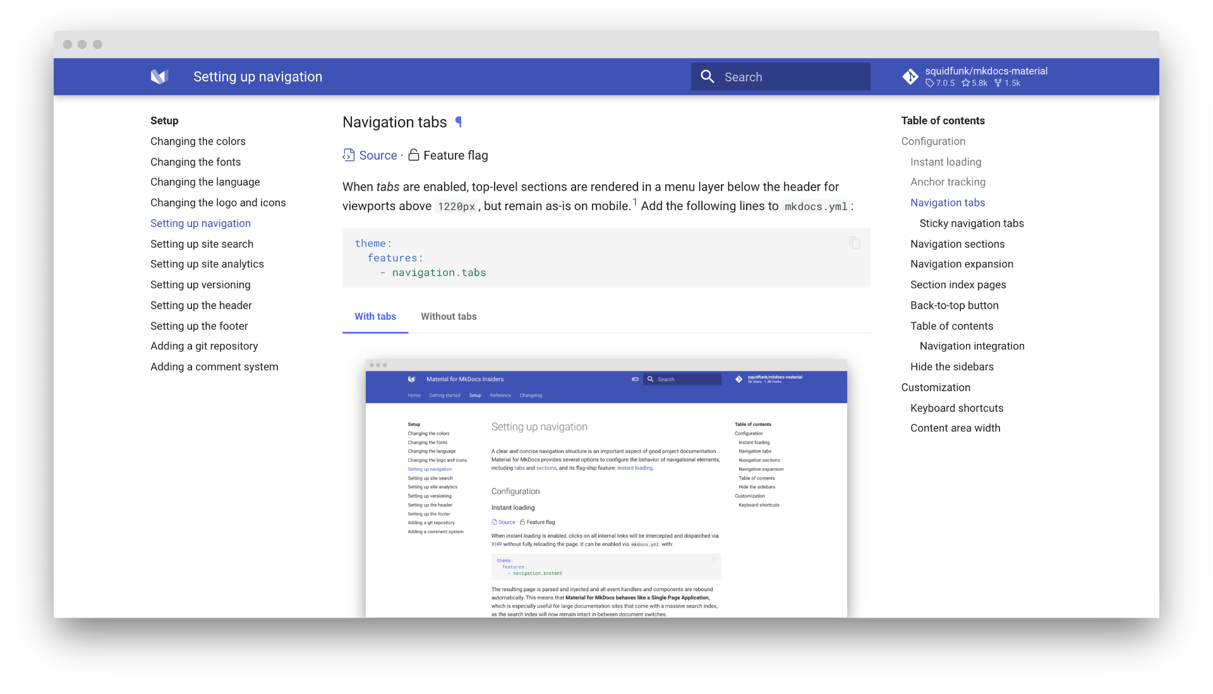
Task: Copy code block with clipboard icon
Action: [855, 244]
